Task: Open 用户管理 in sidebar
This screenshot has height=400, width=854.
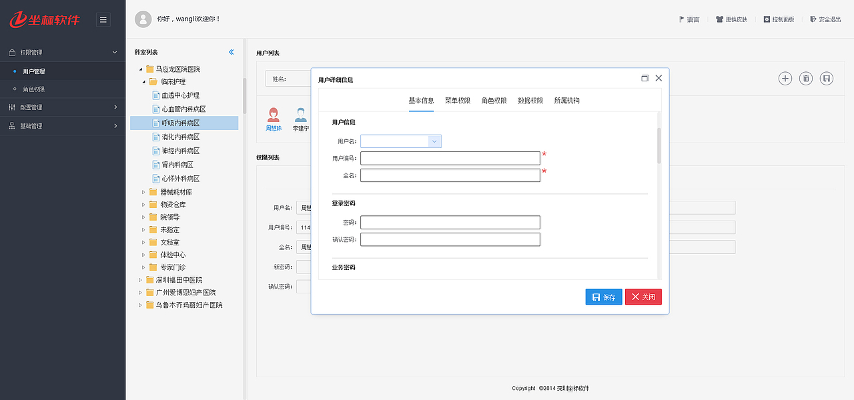Action: (x=63, y=71)
